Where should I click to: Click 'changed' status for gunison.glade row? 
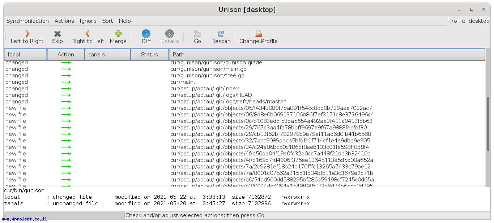tap(17, 63)
